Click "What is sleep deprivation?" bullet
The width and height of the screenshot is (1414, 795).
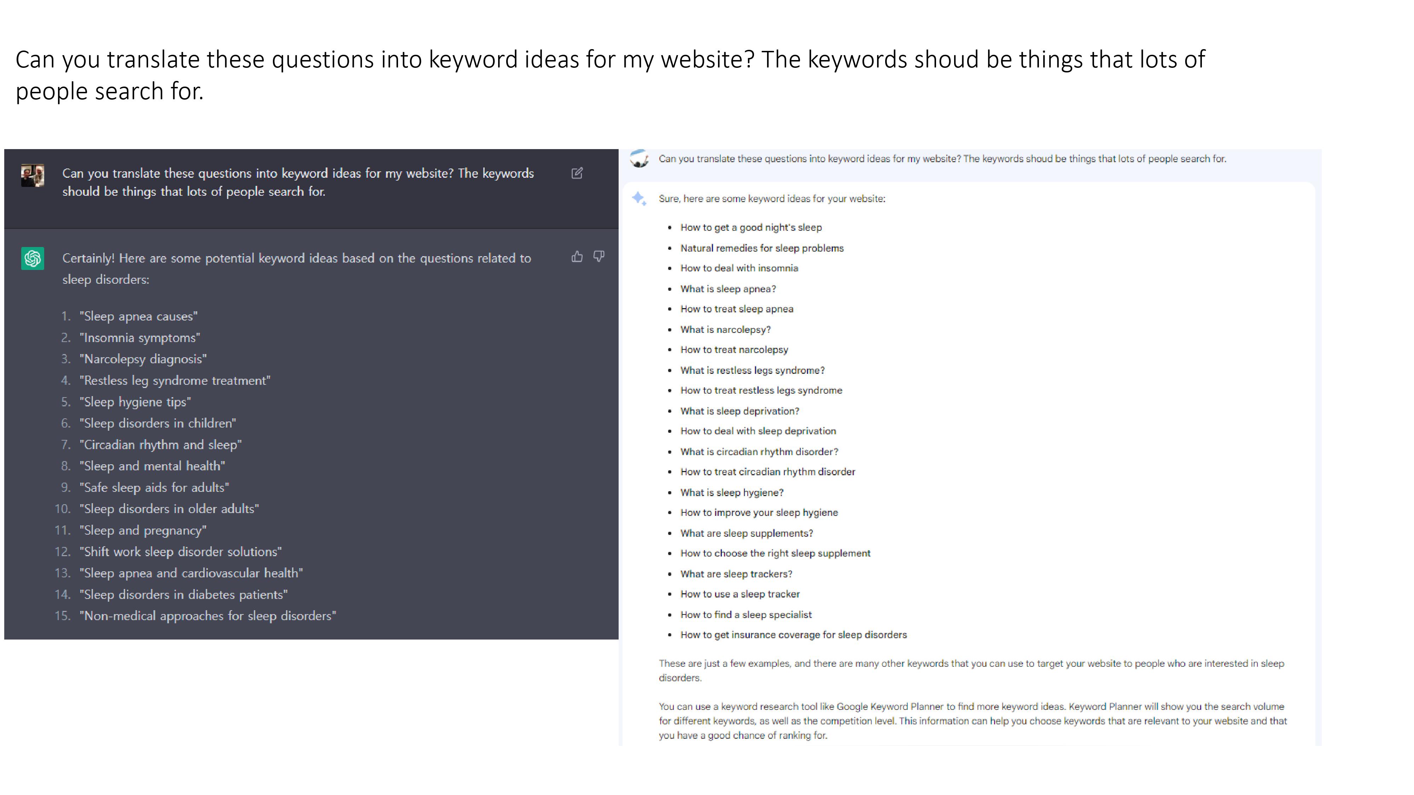pyautogui.click(x=740, y=411)
